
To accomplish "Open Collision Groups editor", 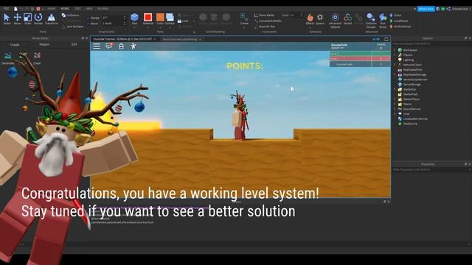I will click(371, 21).
